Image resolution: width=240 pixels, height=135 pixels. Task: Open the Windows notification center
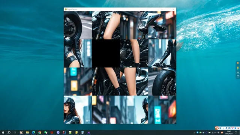pyautogui.click(x=236, y=132)
